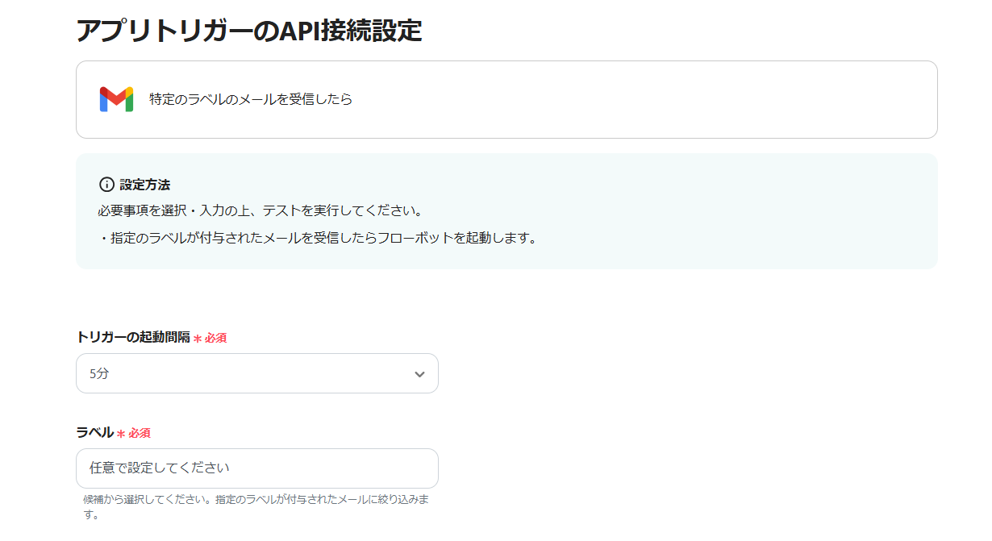Click the Gmail envelope icon
992x541 pixels.
116,99
